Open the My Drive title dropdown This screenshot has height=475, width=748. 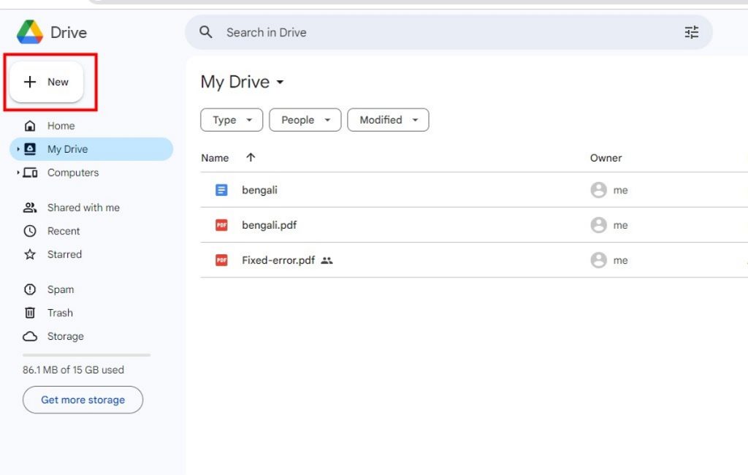tap(280, 82)
